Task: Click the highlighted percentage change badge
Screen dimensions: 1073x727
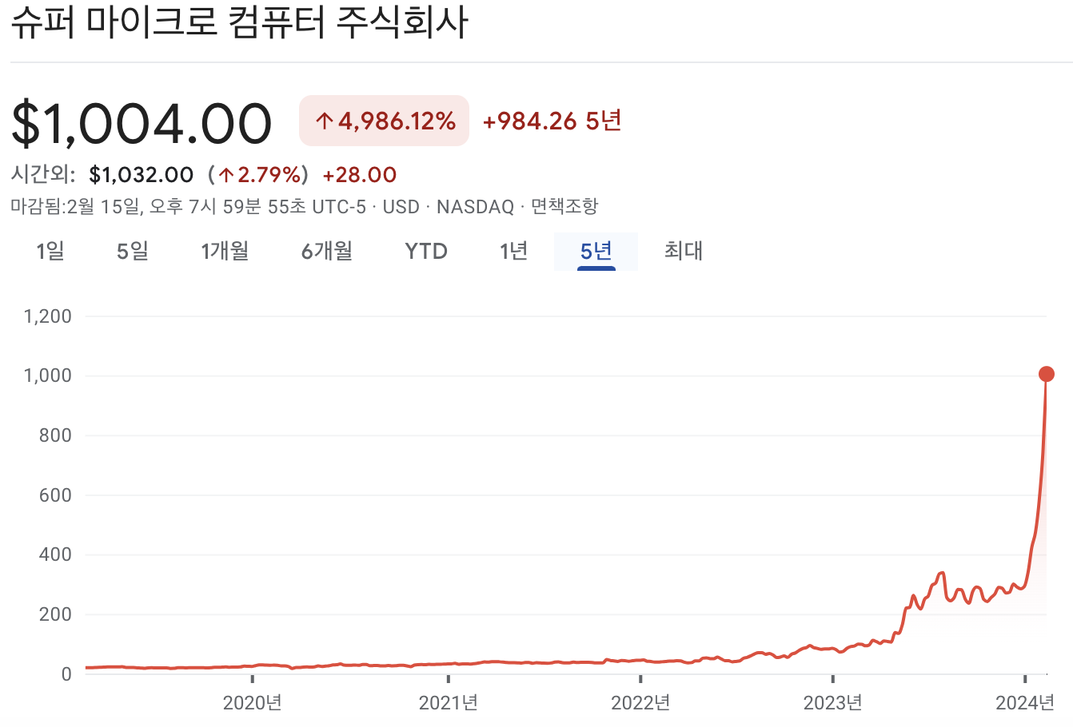Action: pyautogui.click(x=384, y=120)
